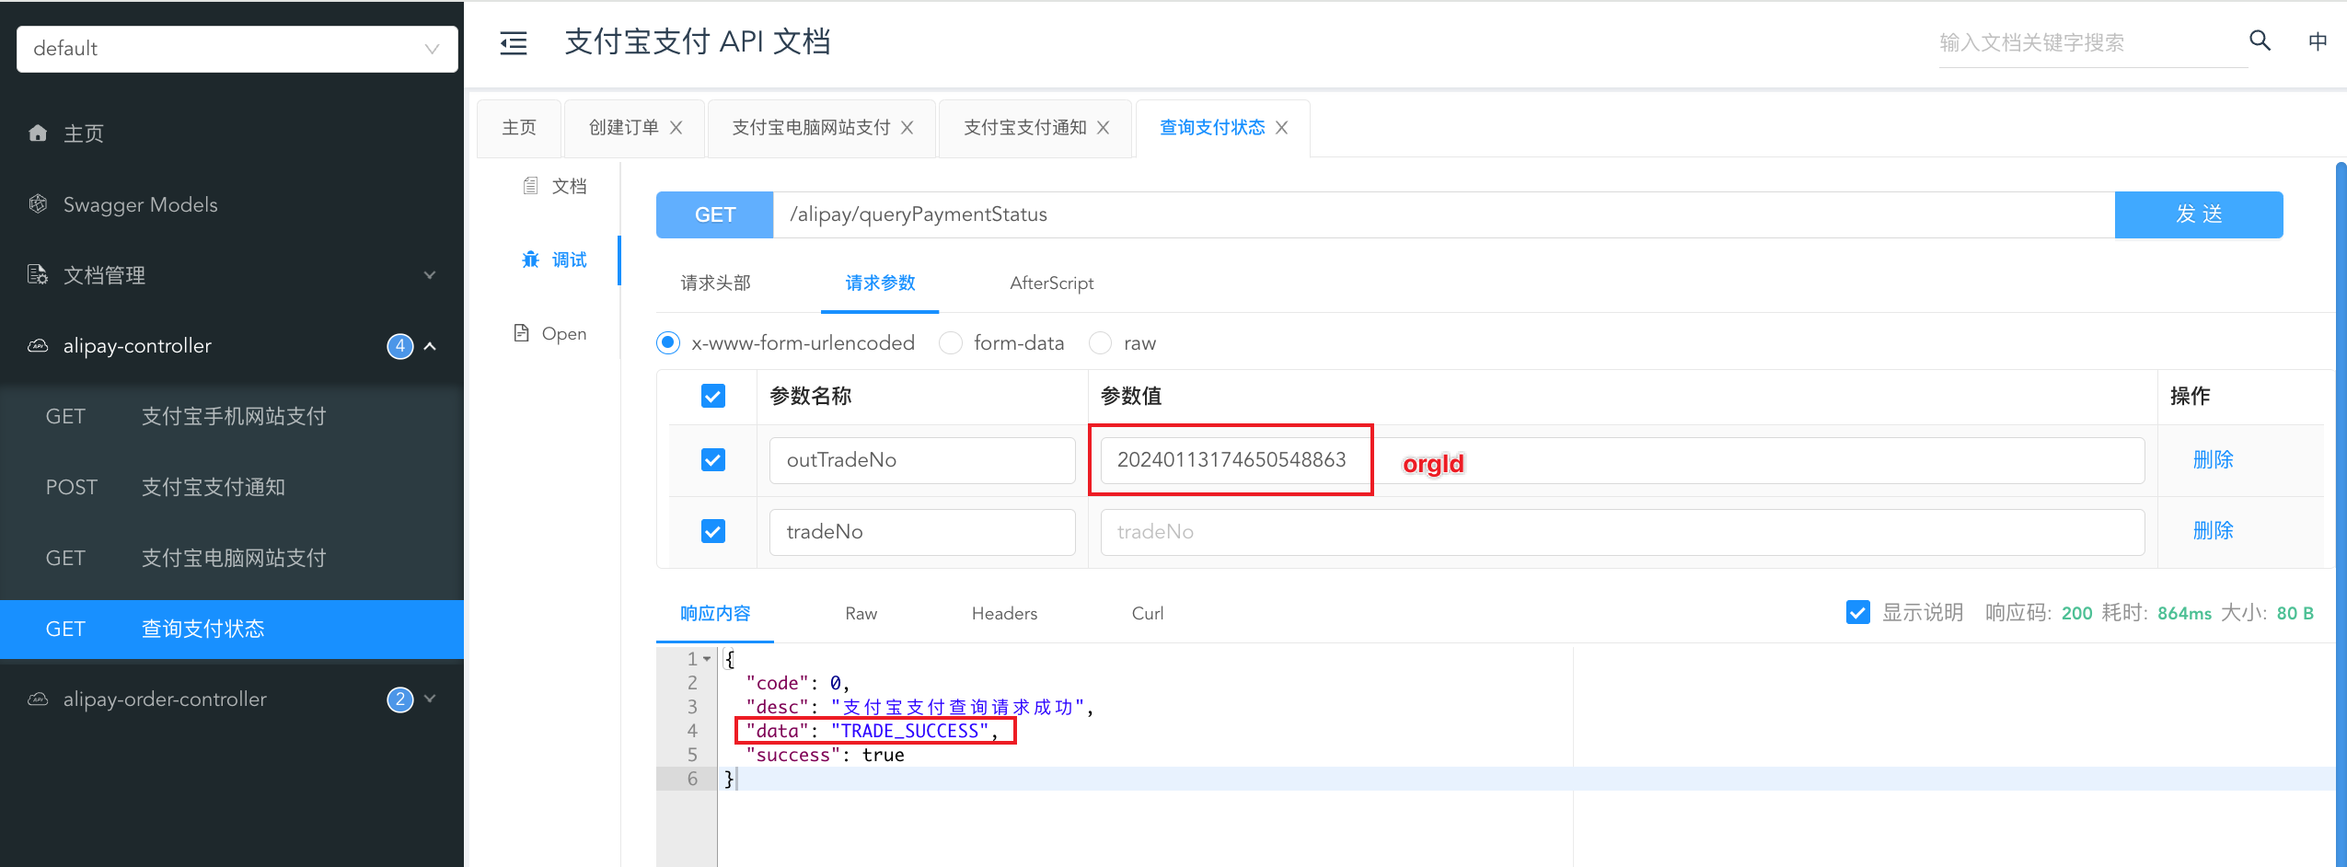Image resolution: width=2347 pixels, height=867 pixels.
Task: Select 查询支付状态 GET endpoint in sidebar
Action: pyautogui.click(x=232, y=630)
